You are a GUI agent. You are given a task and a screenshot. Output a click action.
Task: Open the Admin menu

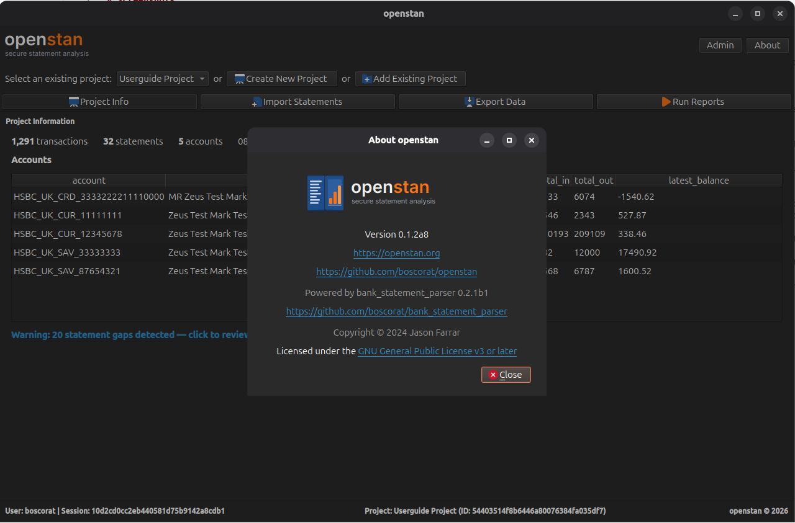tap(720, 45)
